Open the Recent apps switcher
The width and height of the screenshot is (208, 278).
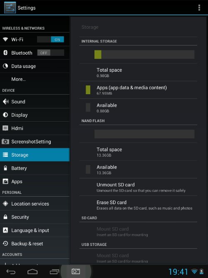54,272
